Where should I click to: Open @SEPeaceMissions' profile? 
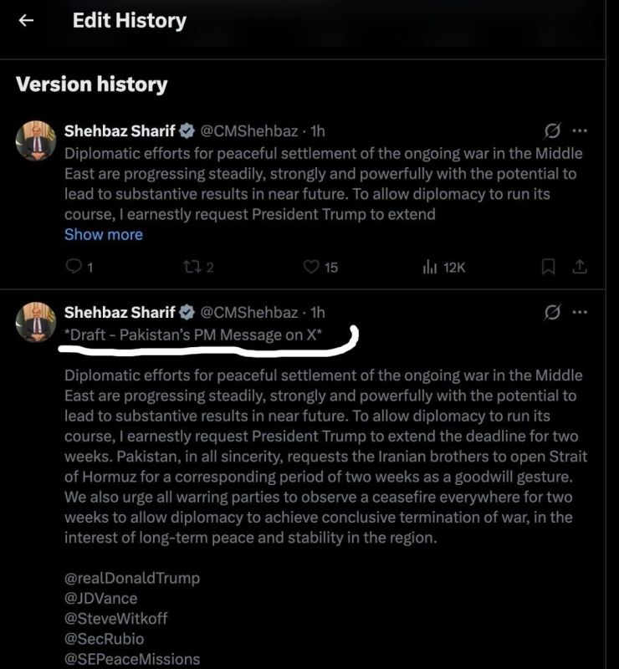pos(133,658)
